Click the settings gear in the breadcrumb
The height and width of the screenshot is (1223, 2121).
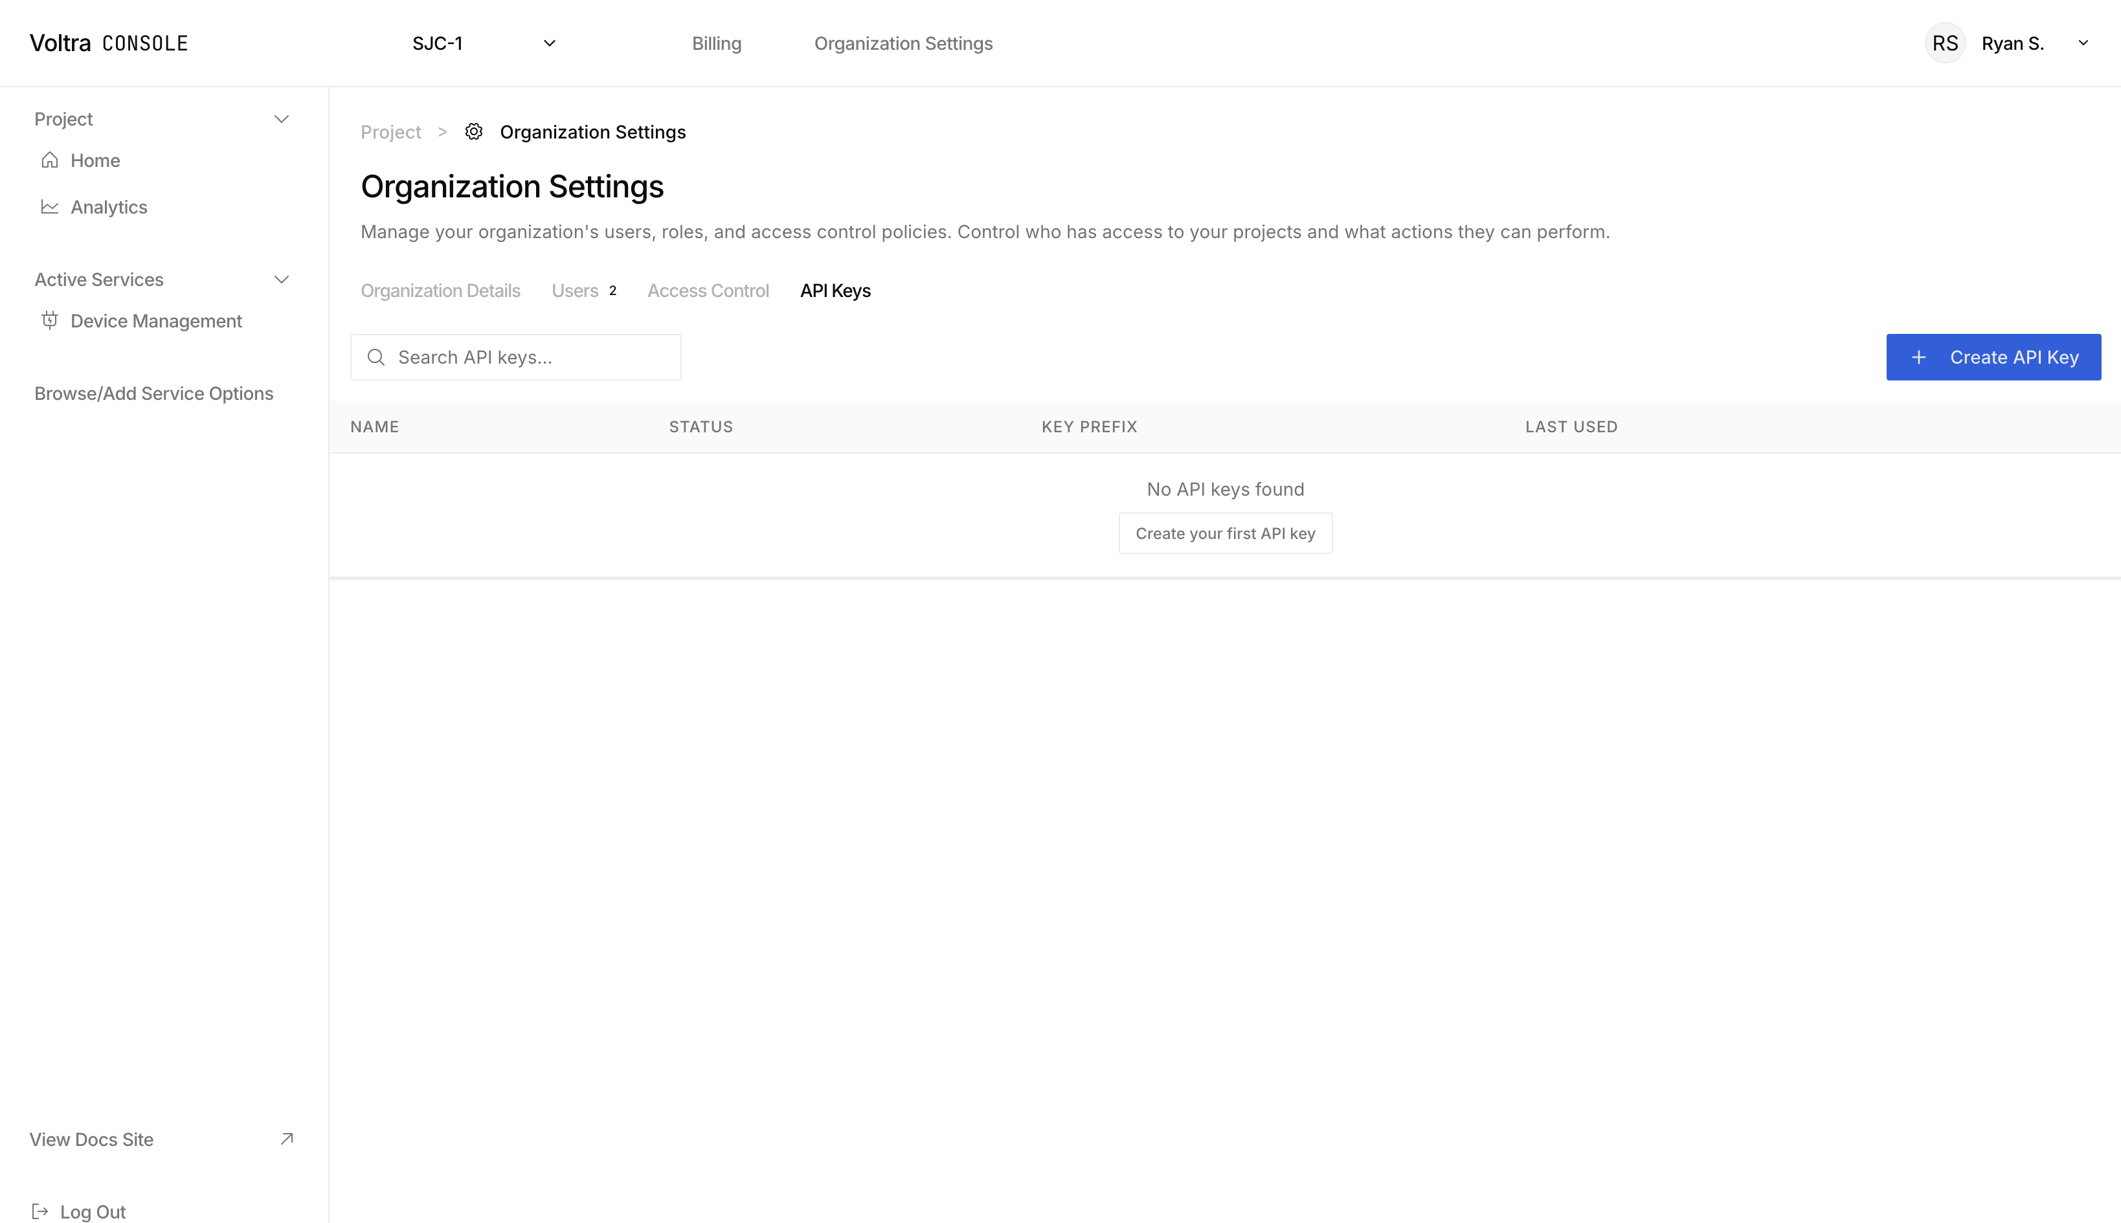point(473,131)
